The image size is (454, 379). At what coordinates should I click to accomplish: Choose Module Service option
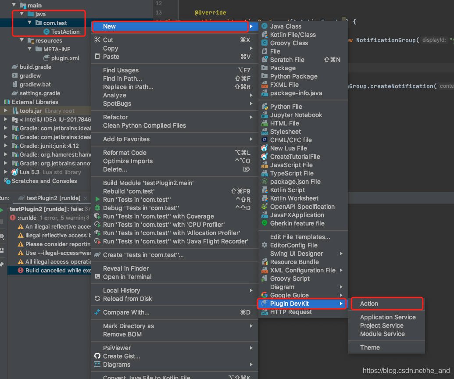387,334
